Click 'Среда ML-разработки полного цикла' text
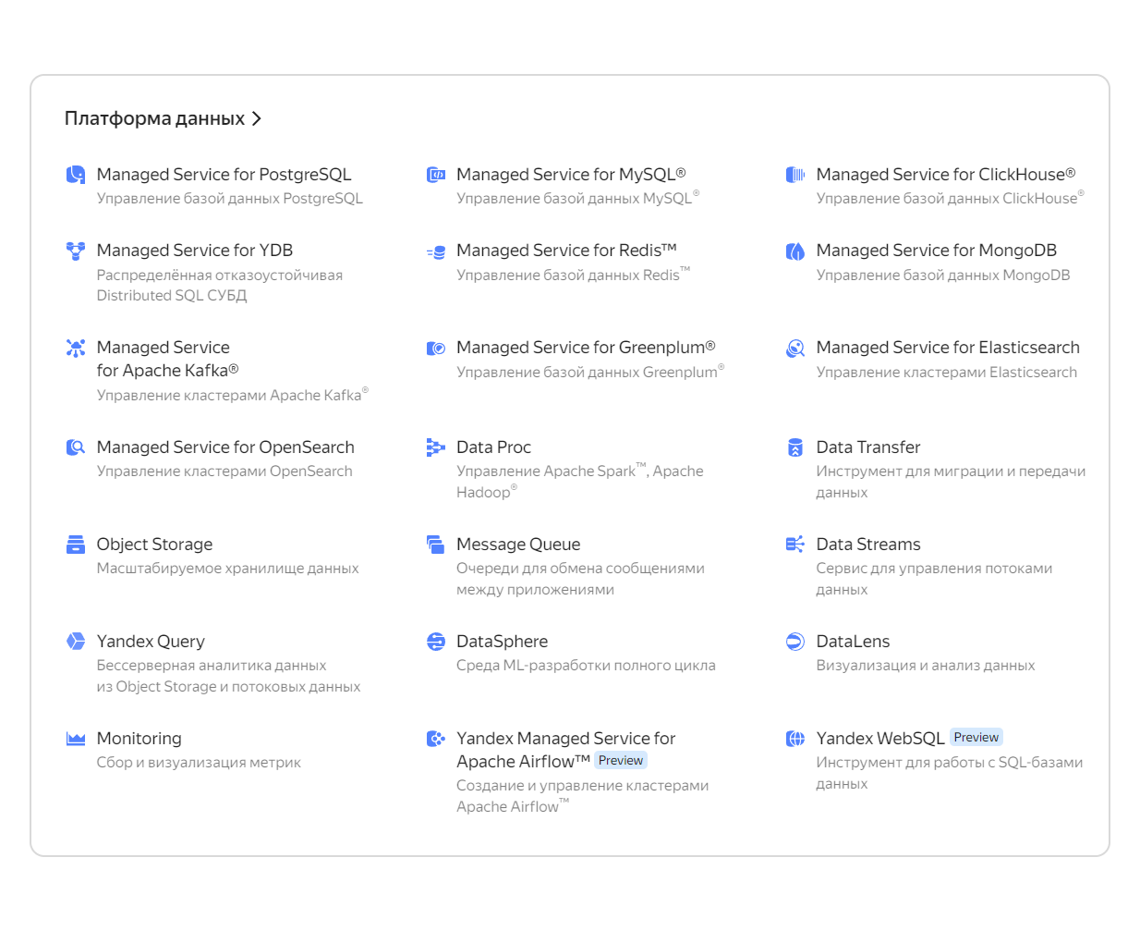Screen dimensions: 1140x931 (586, 665)
